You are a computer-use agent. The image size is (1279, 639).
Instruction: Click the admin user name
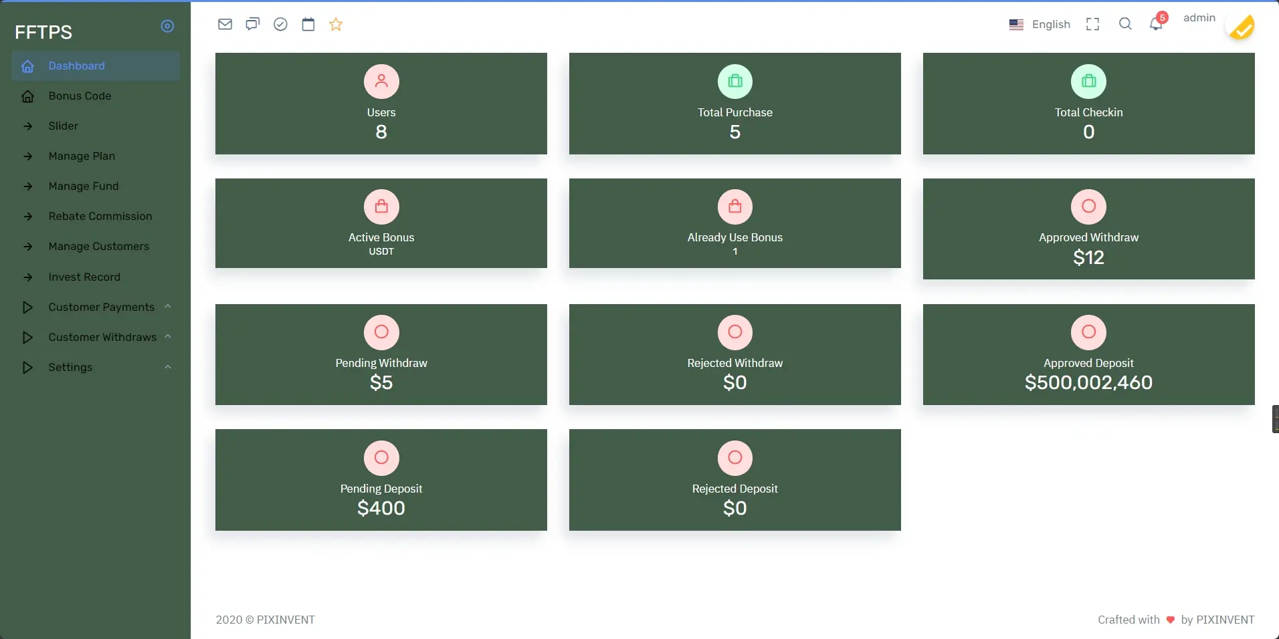[1199, 18]
